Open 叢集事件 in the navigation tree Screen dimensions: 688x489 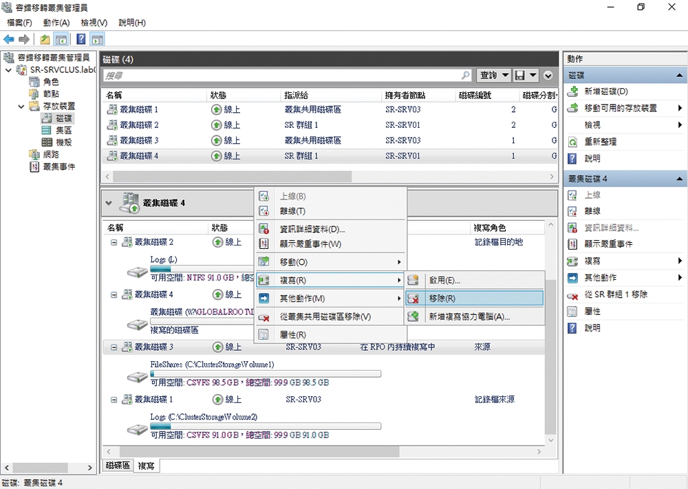tap(58, 166)
